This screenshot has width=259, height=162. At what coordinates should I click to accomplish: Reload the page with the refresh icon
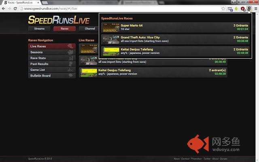[x=15, y=9]
